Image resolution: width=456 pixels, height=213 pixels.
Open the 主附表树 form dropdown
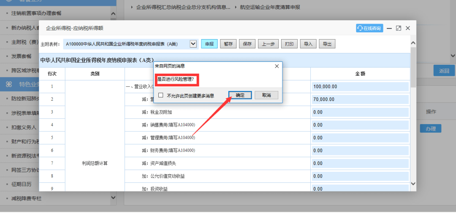point(193,44)
